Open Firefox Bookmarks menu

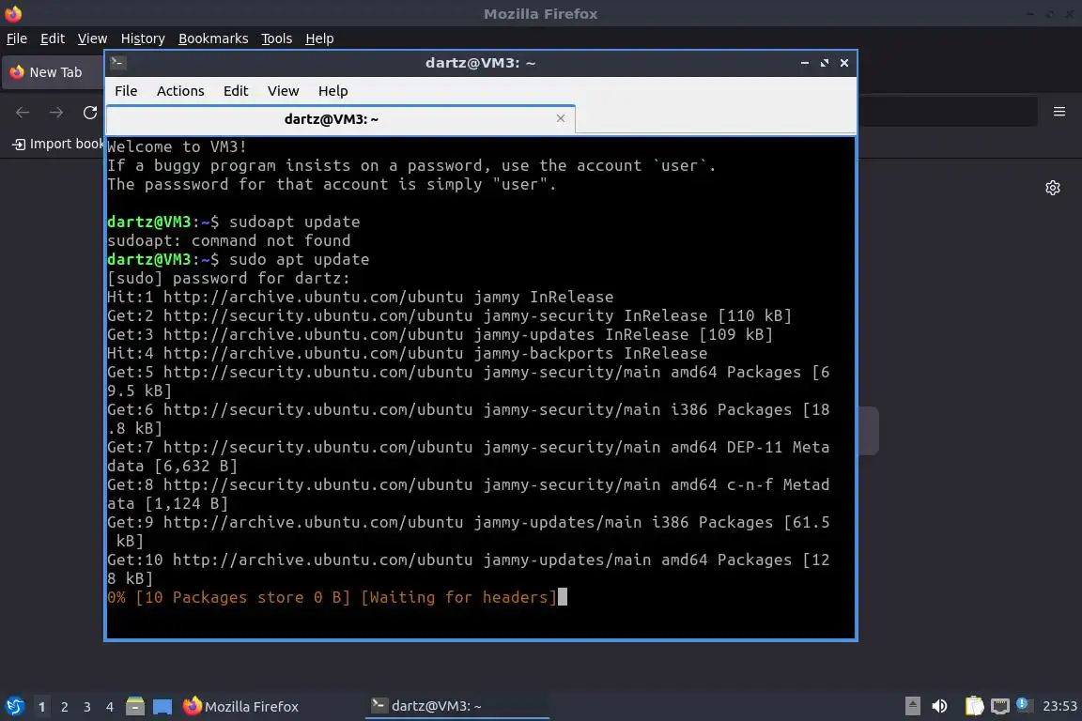coord(213,38)
